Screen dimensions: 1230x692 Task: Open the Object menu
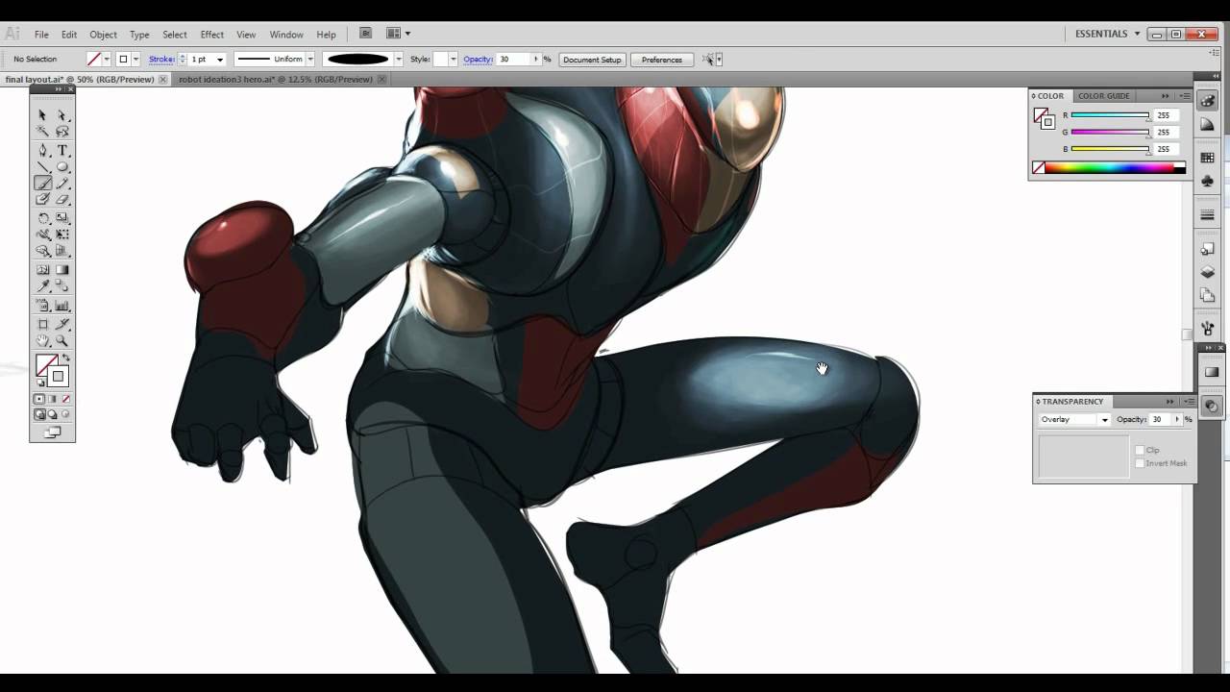pyautogui.click(x=103, y=35)
